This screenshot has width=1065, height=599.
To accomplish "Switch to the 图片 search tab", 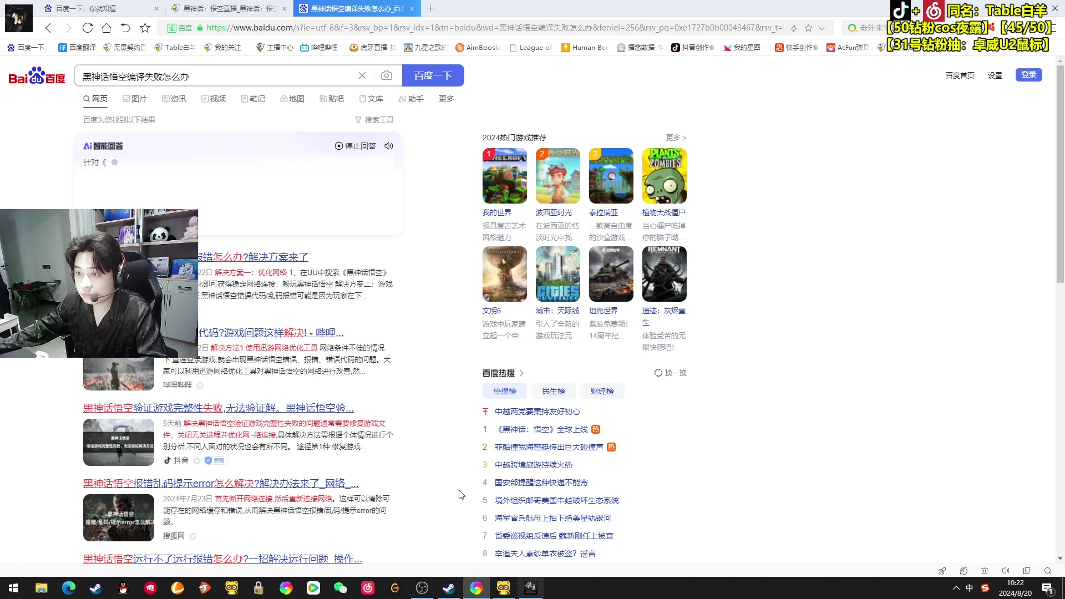I will coord(135,99).
